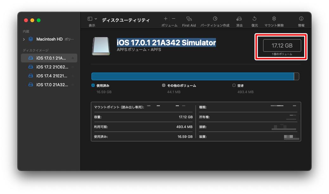
Task: Zoom the window with the green button
Action: 39,20
